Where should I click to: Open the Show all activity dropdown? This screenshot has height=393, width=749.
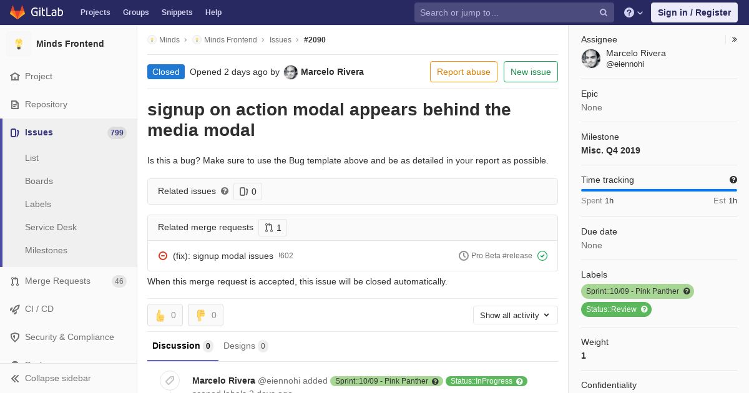[x=515, y=315]
